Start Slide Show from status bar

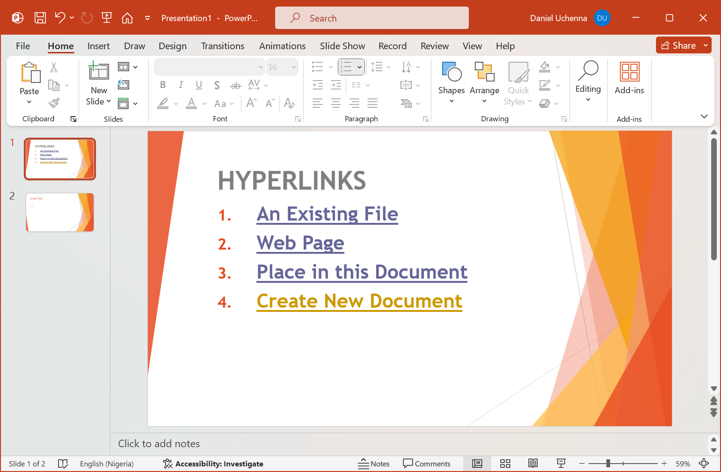click(x=561, y=464)
